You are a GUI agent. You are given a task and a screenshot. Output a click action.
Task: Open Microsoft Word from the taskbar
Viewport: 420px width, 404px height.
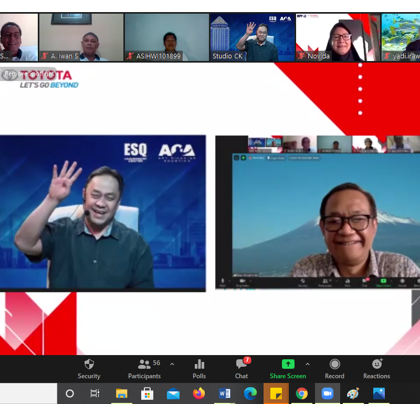coord(225,393)
